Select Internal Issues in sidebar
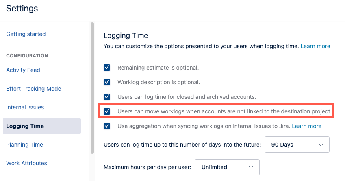 (x=25, y=107)
